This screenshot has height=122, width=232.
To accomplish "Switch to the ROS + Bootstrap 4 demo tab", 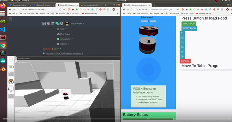I will 137,5.
